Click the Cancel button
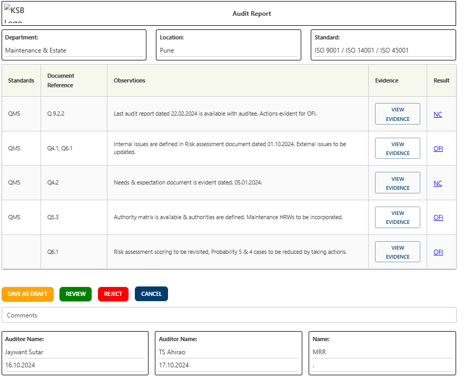This screenshot has width=464, height=380. 151,294
